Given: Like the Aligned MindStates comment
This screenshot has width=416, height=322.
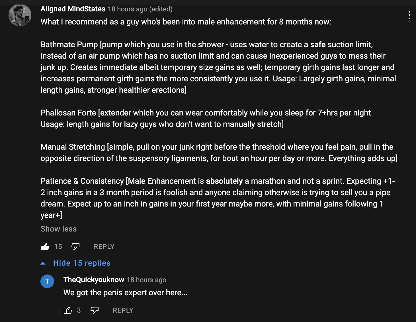Looking at the screenshot, I should (45, 247).
